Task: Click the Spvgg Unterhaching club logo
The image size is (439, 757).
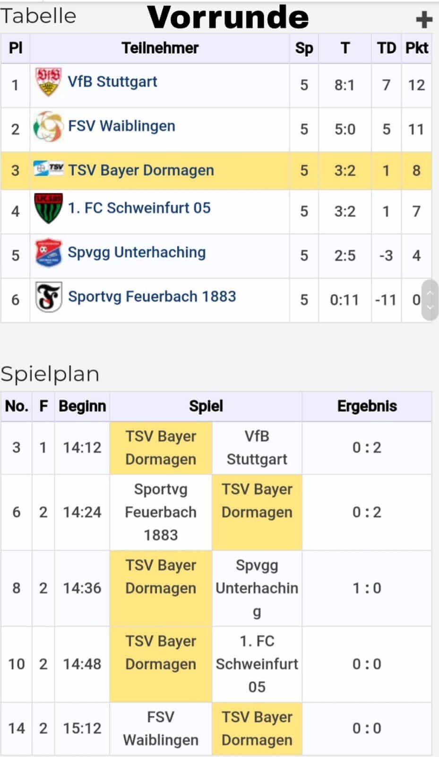Action: pyautogui.click(x=49, y=252)
